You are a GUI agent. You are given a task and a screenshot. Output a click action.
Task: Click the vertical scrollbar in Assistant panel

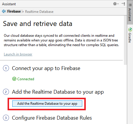[125, 40]
